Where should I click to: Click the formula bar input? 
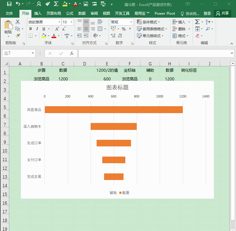click(154, 53)
